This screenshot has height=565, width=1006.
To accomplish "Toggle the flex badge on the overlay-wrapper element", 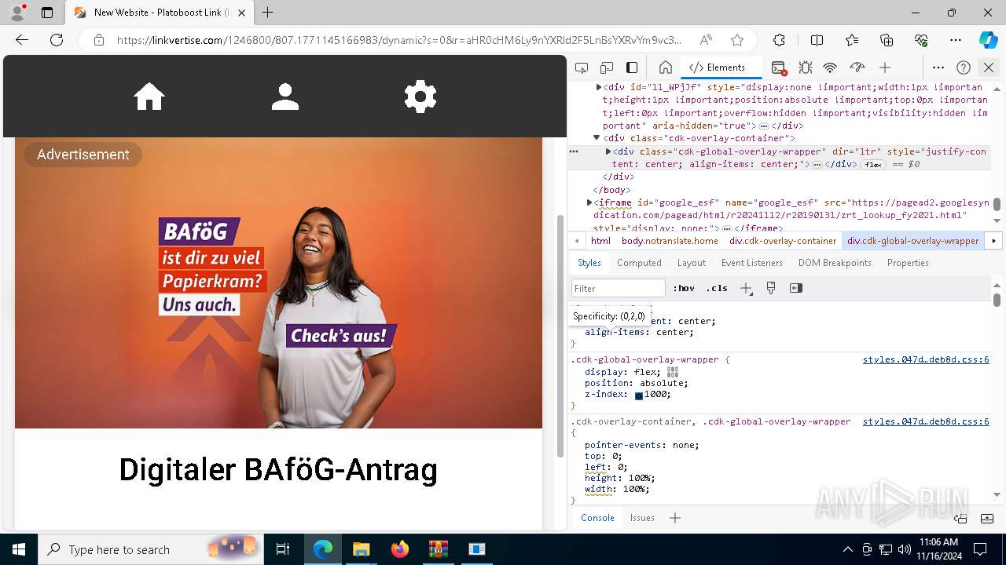I will point(873,165).
